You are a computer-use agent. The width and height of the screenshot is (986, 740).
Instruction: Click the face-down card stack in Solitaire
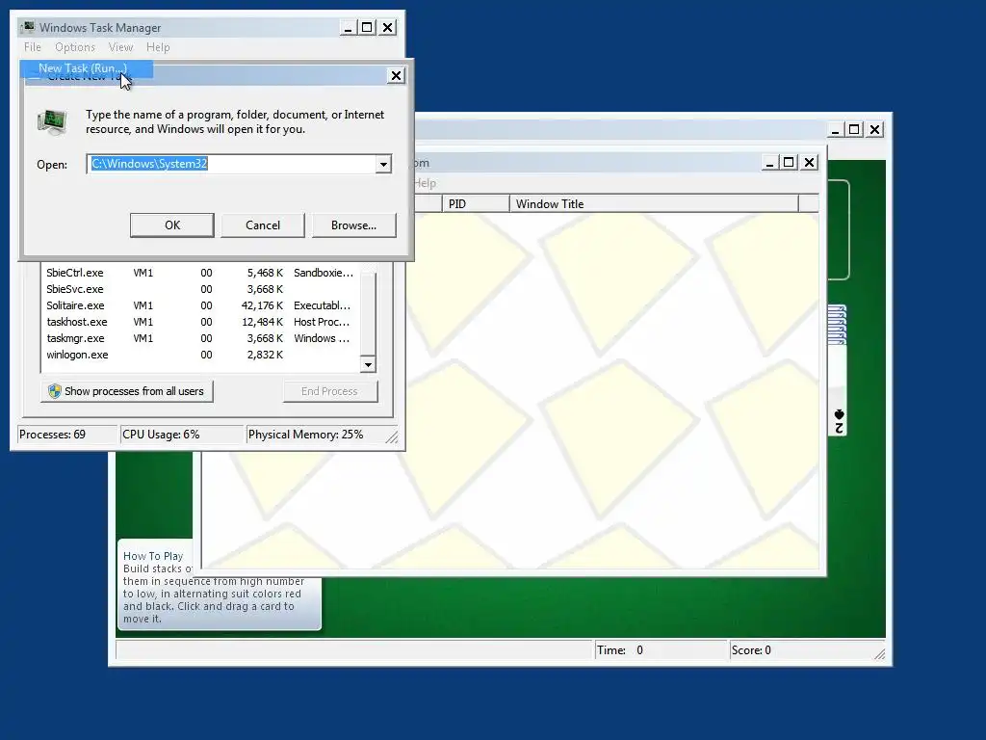pos(838,325)
